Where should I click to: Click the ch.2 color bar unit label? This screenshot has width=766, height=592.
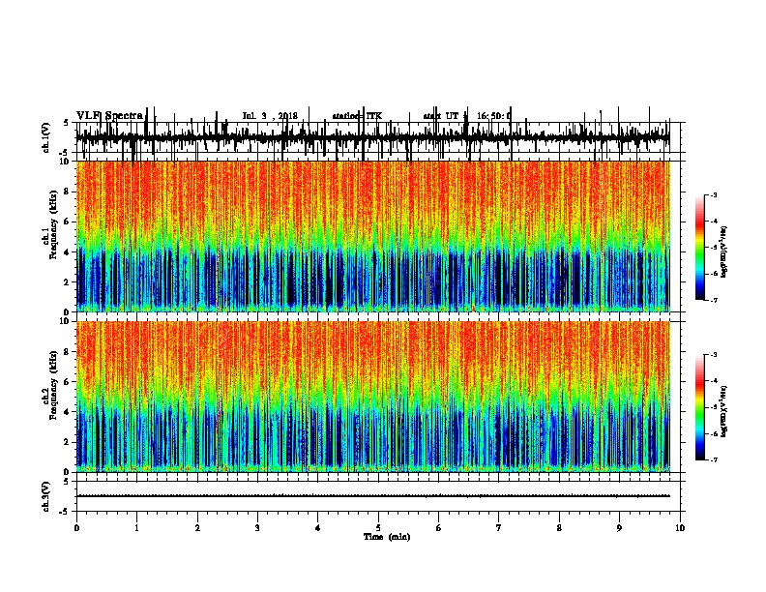723,411
